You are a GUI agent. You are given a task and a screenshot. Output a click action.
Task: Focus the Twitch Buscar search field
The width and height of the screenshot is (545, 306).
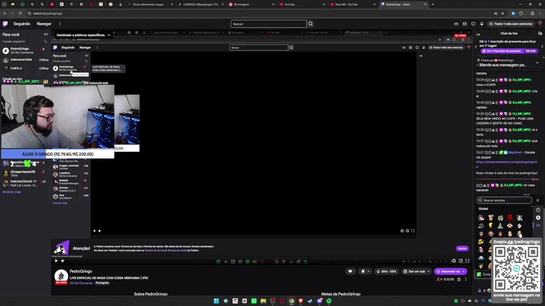point(269,24)
